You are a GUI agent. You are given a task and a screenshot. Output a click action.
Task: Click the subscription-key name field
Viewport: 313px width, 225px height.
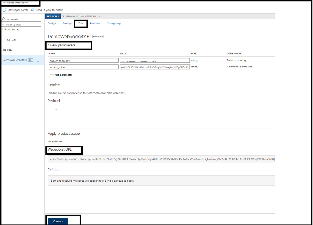(x=84, y=61)
